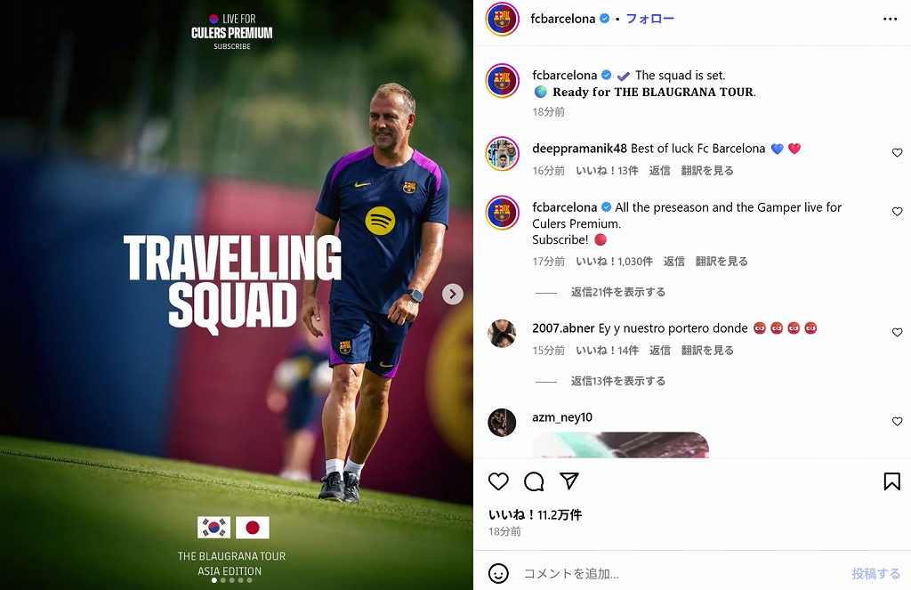Viewport: 911px width, 590px height.
Task: Like 2007.abner's comment heart
Action: [x=897, y=332]
